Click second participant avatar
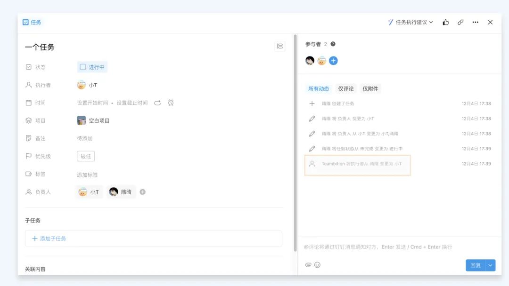The image size is (509, 286). (322, 61)
